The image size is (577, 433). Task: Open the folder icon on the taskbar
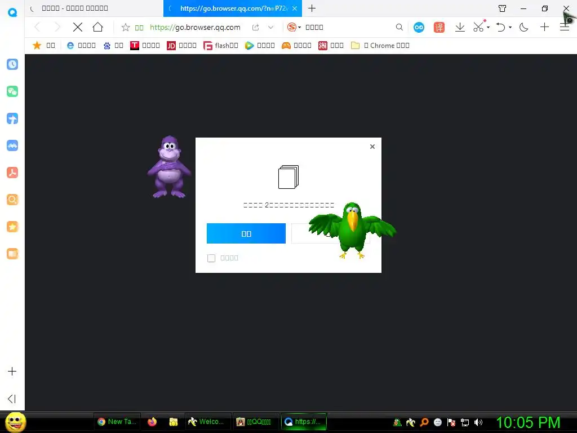pos(174,422)
